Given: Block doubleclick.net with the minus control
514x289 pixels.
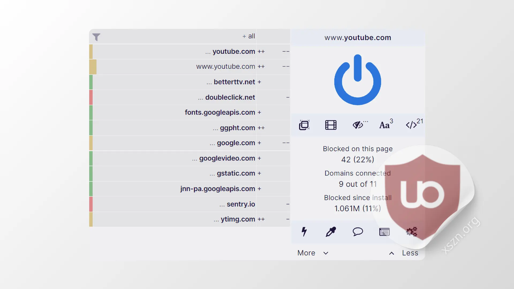Looking at the screenshot, I should 288,97.
